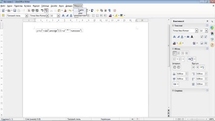This screenshot has width=215, height=121.
Task: Collapse the Абзац section in the sidebar
Action: click(x=173, y=49)
